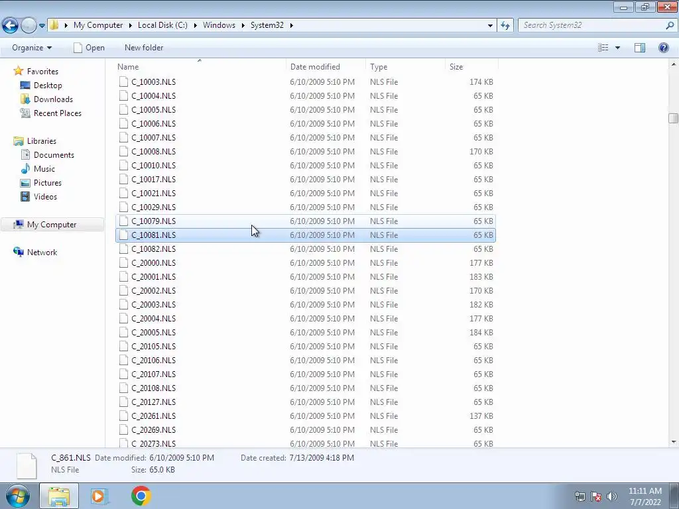The width and height of the screenshot is (679, 509).
Task: Open the volume control tray icon
Action: pos(612,496)
